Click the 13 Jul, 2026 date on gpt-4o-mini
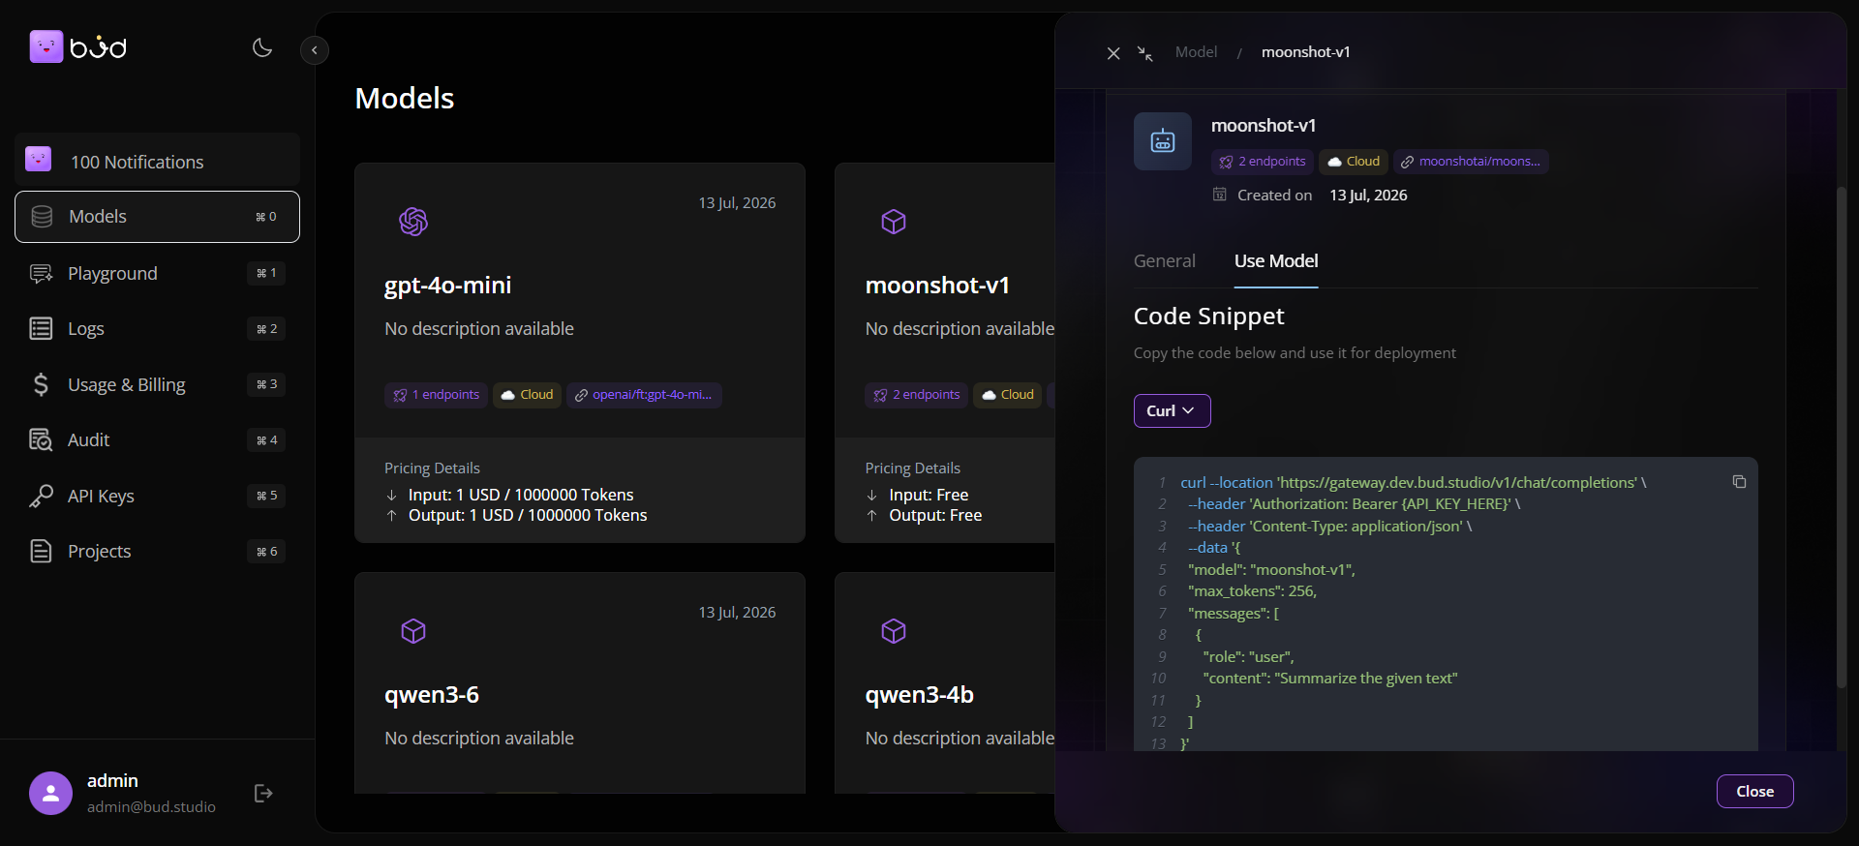The width and height of the screenshot is (1859, 846). tap(737, 203)
